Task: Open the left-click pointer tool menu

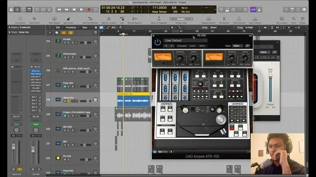Action: [x=173, y=28]
